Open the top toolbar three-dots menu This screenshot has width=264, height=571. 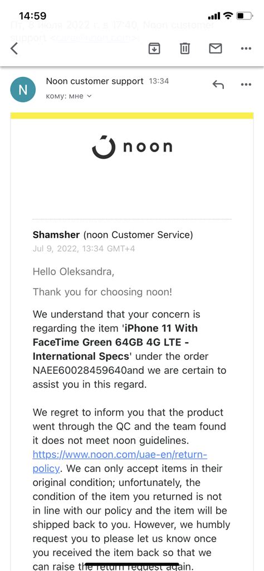(x=246, y=48)
